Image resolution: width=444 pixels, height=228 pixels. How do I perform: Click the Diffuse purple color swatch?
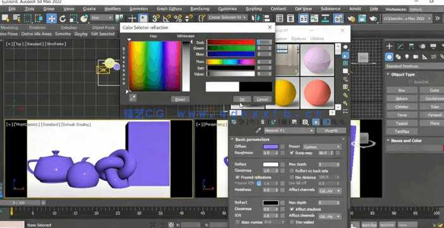(x=271, y=147)
